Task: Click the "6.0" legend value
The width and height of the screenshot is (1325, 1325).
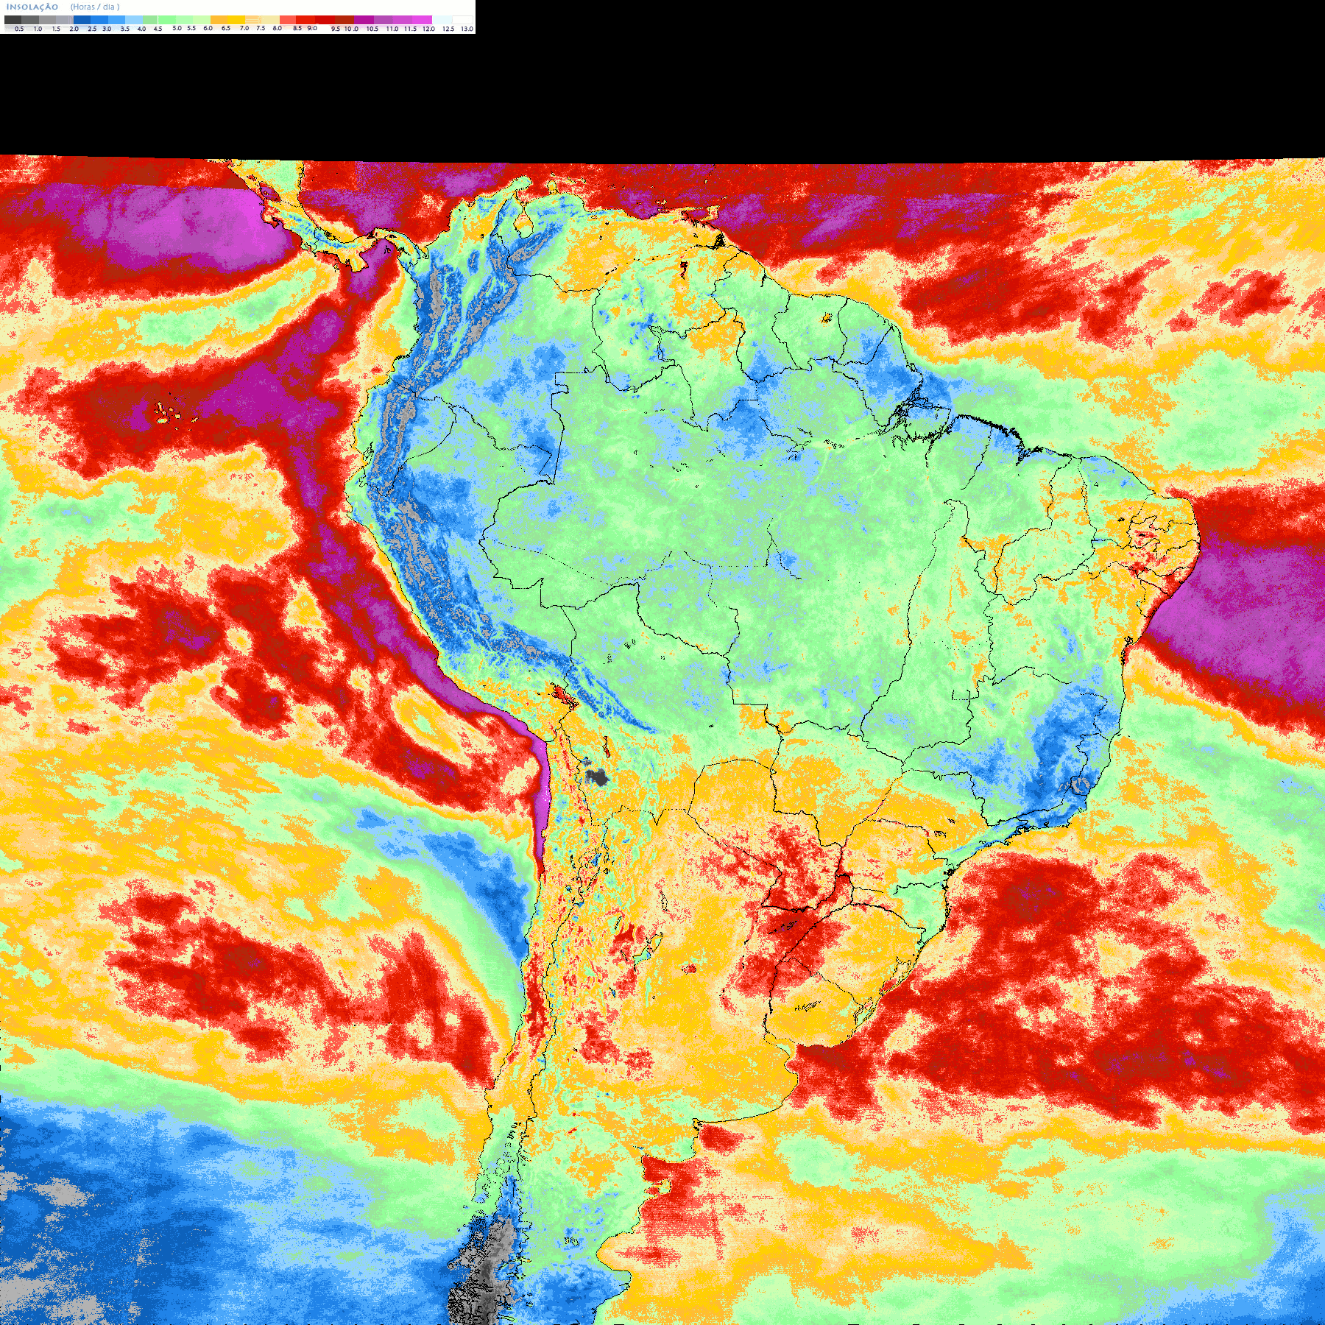Action: pos(208,28)
